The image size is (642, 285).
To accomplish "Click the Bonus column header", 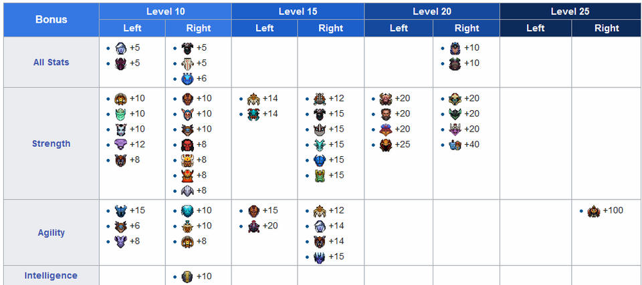I will (51, 19).
